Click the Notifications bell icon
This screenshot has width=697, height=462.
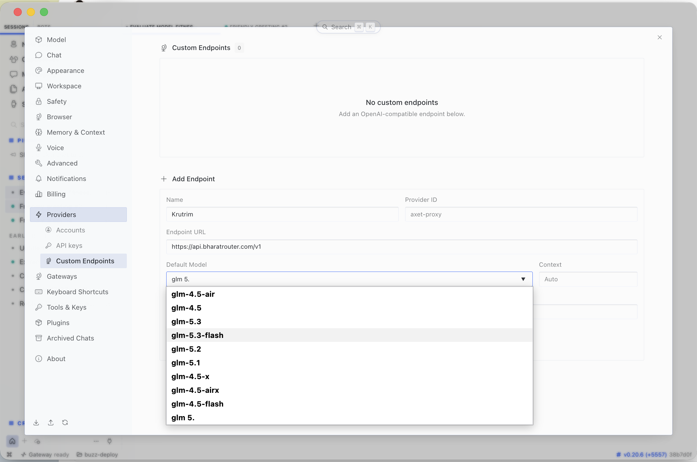39,179
